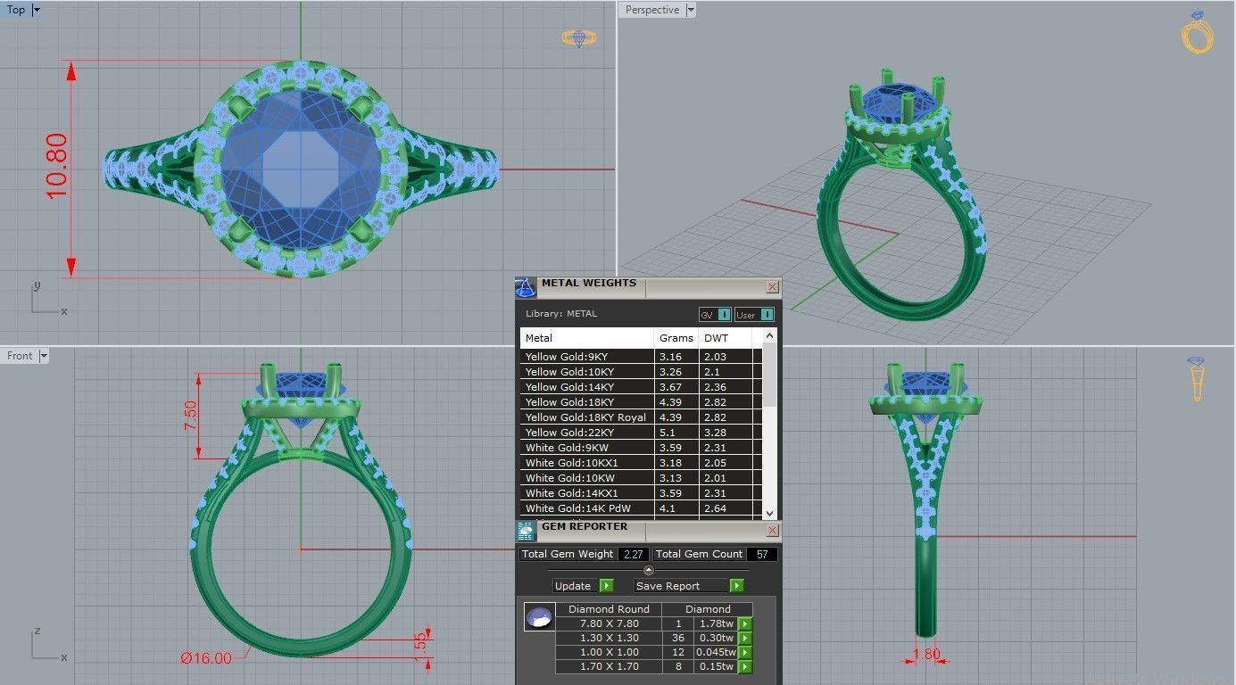The height and width of the screenshot is (685, 1236).
Task: Click the Diamond Round header cell
Action: pyautogui.click(x=610, y=610)
